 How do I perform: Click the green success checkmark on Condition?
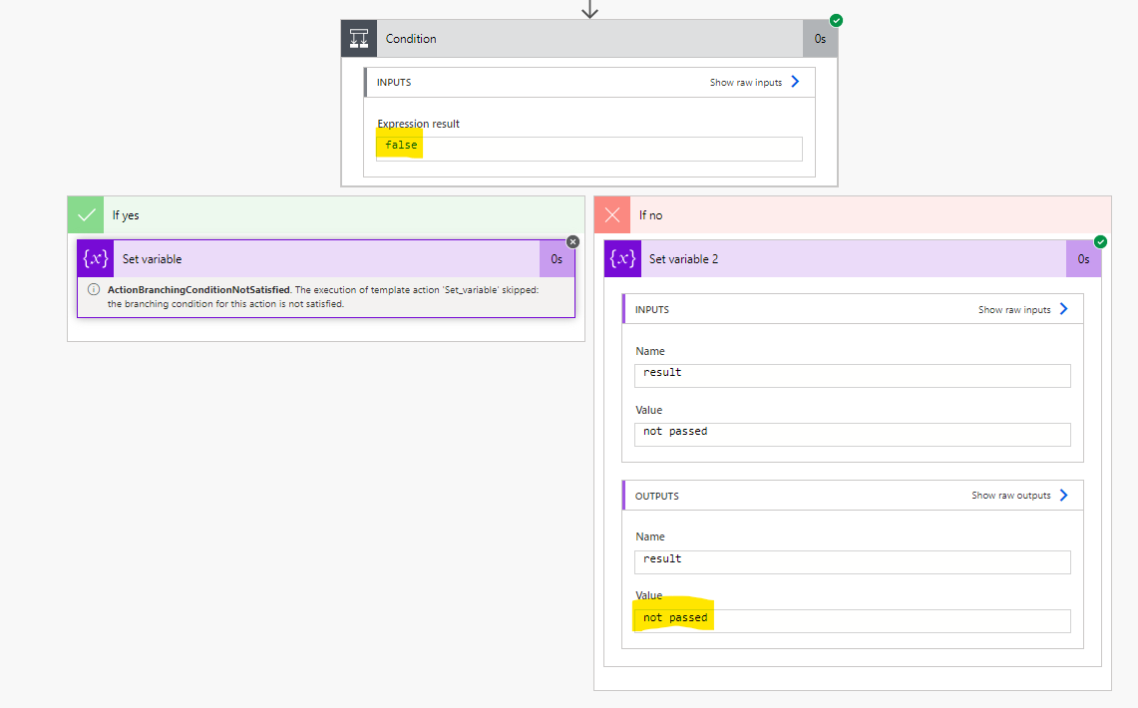(x=836, y=20)
